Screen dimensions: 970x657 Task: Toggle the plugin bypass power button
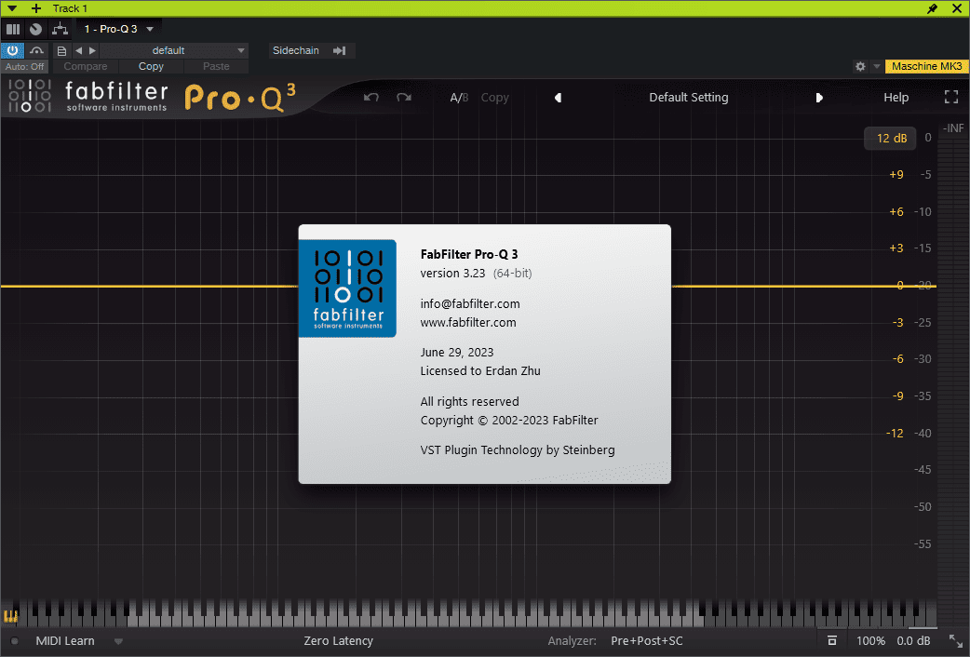(x=11, y=49)
